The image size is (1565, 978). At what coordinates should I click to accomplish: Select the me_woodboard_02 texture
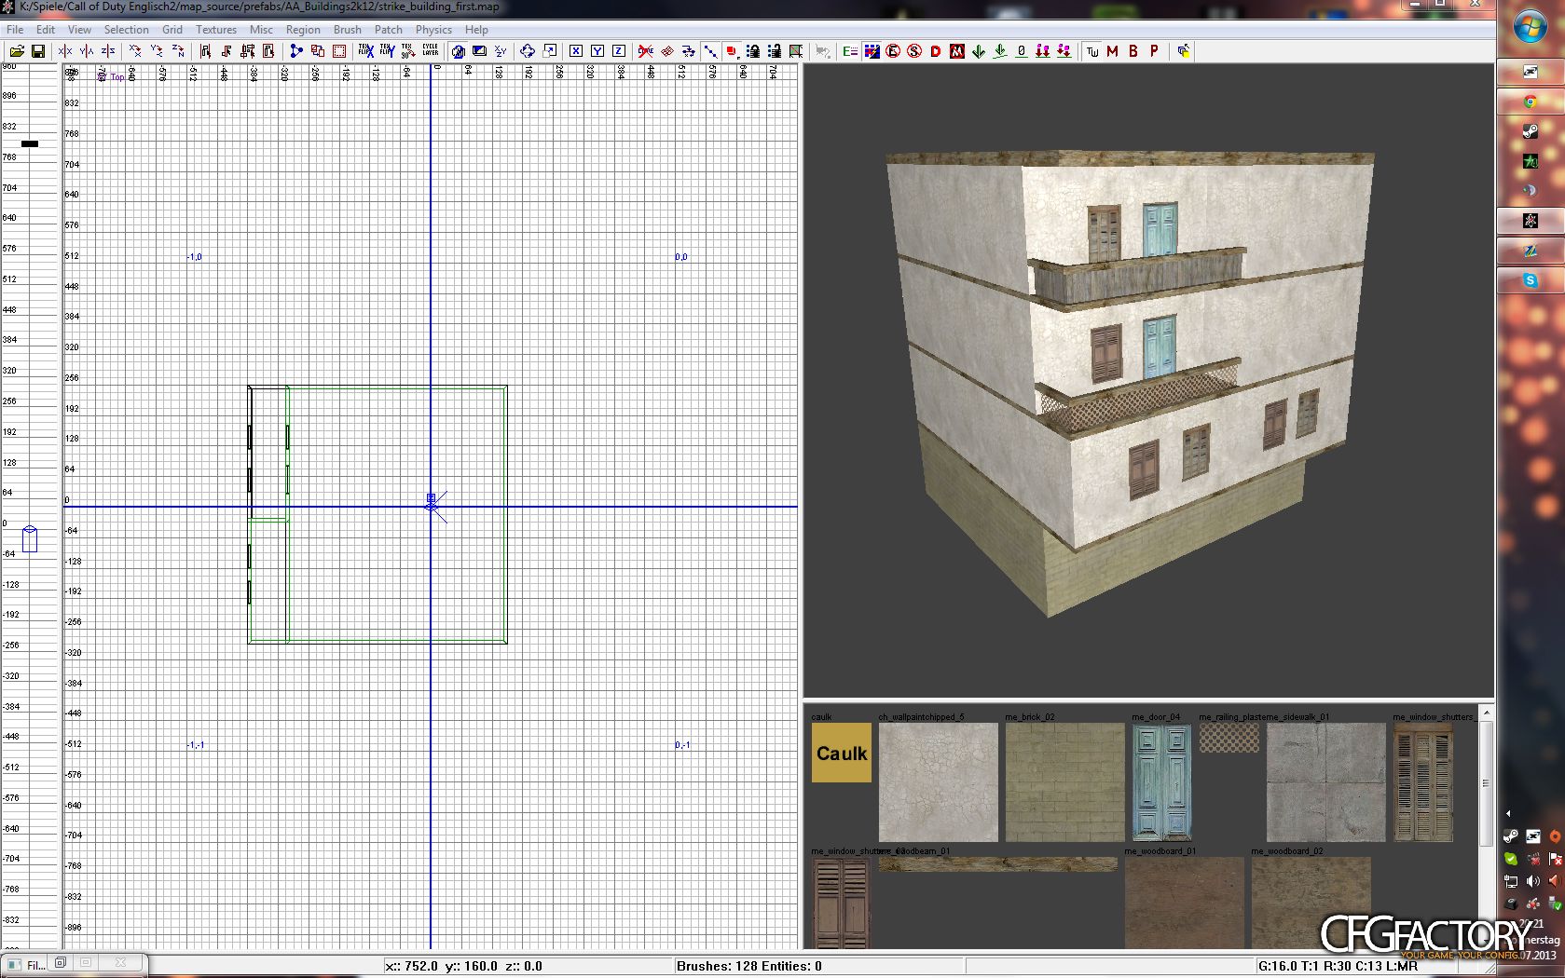click(x=1311, y=903)
